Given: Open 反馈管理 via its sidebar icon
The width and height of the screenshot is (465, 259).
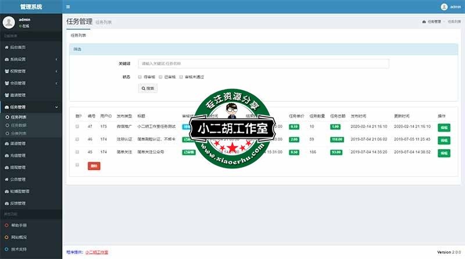Looking at the screenshot, I should (x=6, y=204).
